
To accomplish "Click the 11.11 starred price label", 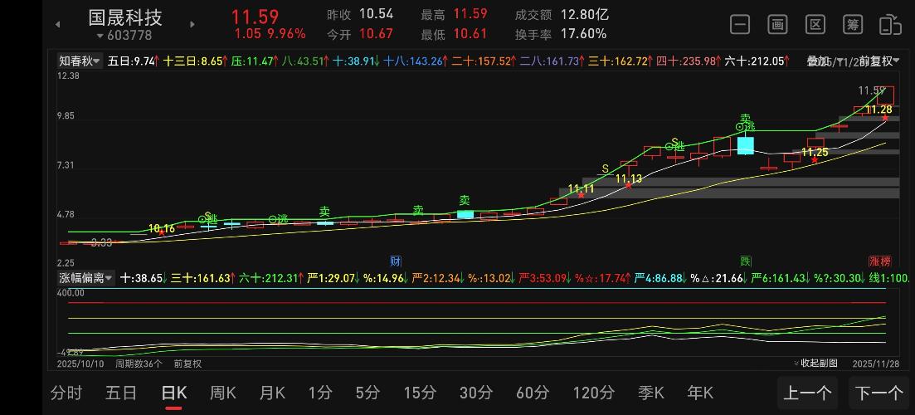I will (582, 188).
